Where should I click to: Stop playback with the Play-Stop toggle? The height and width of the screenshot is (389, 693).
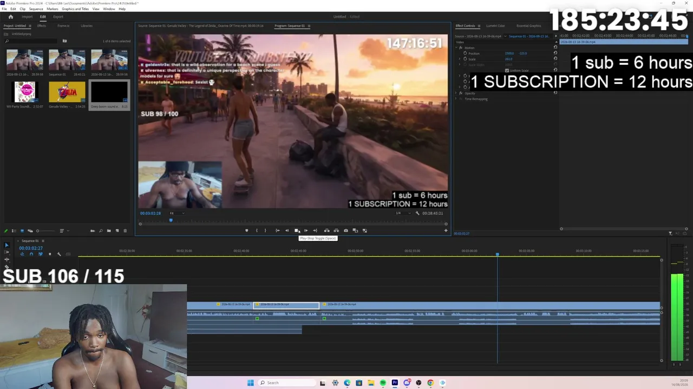(x=296, y=231)
